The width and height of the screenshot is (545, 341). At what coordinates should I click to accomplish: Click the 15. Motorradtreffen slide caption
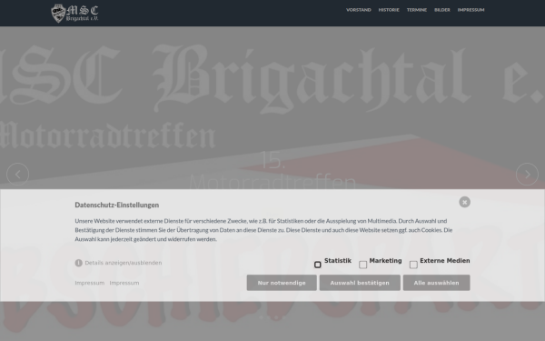pos(272,170)
